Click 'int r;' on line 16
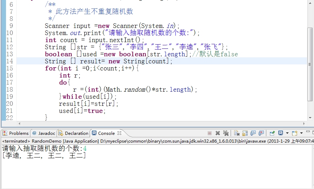 [x=70, y=75]
